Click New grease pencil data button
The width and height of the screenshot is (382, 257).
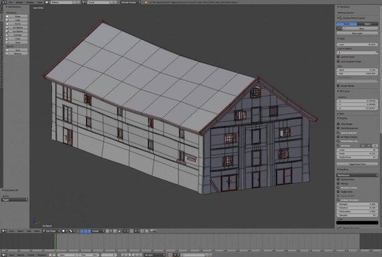(361, 29)
